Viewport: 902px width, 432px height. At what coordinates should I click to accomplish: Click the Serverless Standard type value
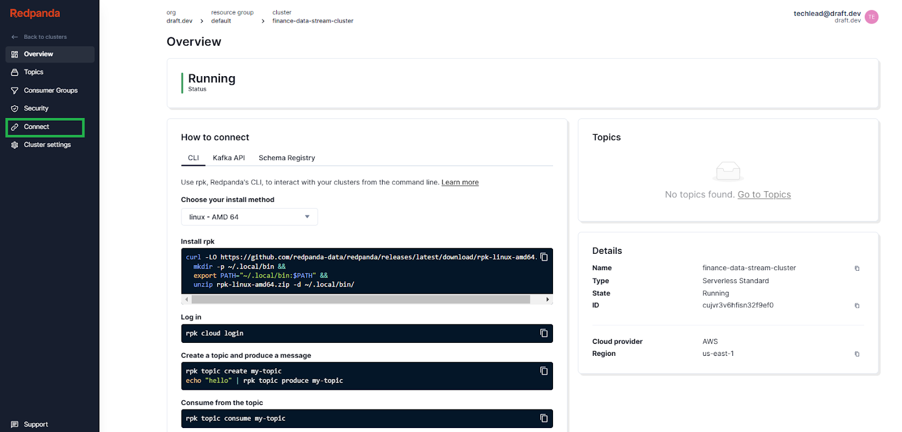click(x=736, y=281)
